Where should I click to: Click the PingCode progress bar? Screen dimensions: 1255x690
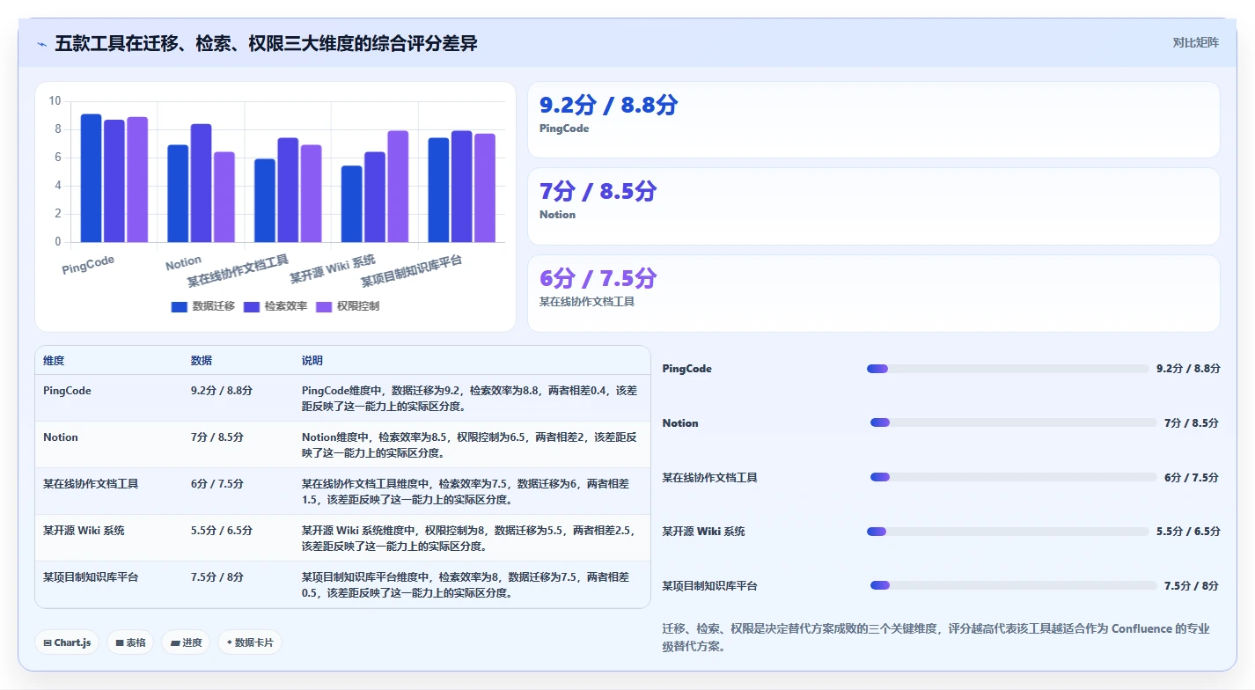[x=1008, y=369]
